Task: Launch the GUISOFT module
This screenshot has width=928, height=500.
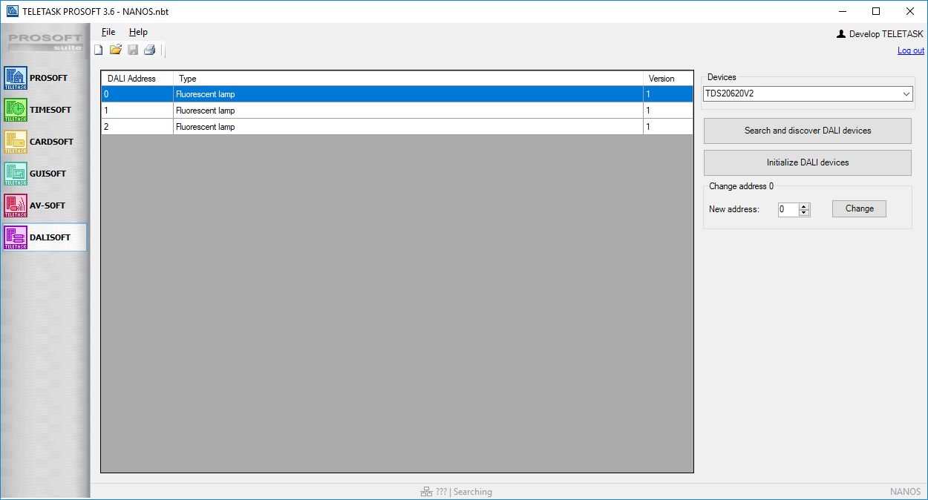Action: click(x=45, y=174)
